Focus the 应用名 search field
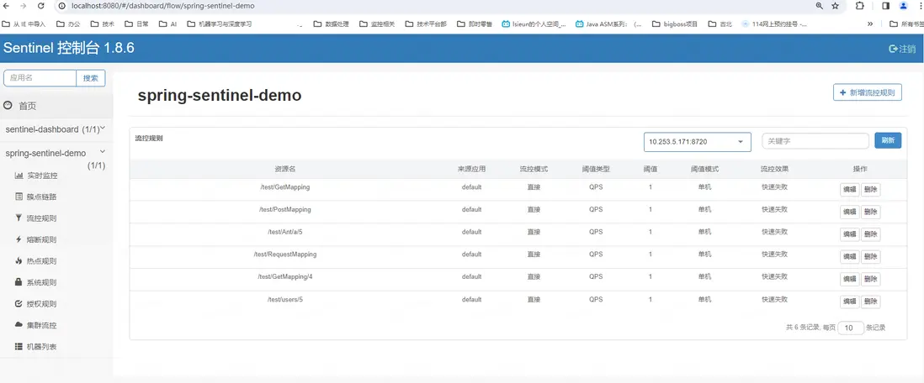 click(40, 77)
